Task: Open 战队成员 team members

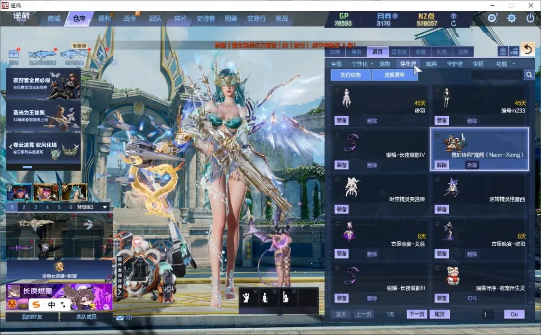Action: point(86,317)
